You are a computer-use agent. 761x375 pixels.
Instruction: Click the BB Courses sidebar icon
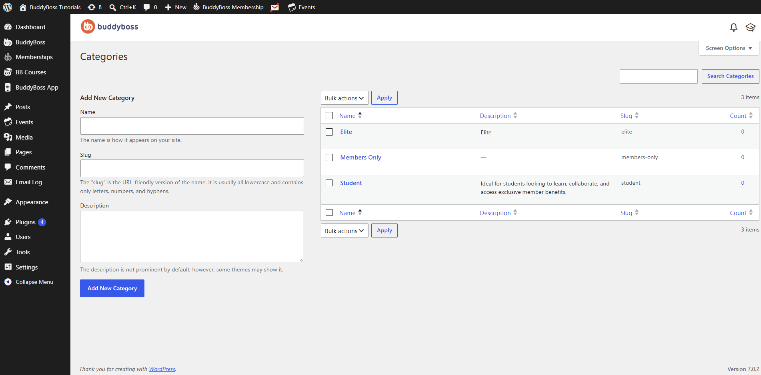pos(8,72)
